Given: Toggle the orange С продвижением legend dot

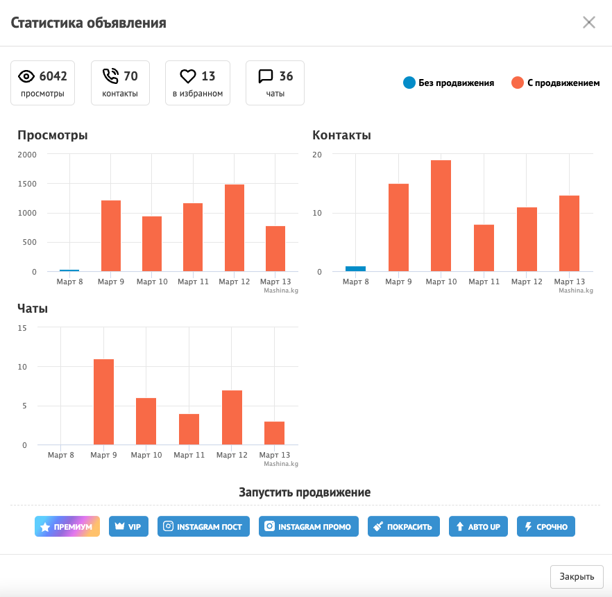Looking at the screenshot, I should click(x=518, y=83).
